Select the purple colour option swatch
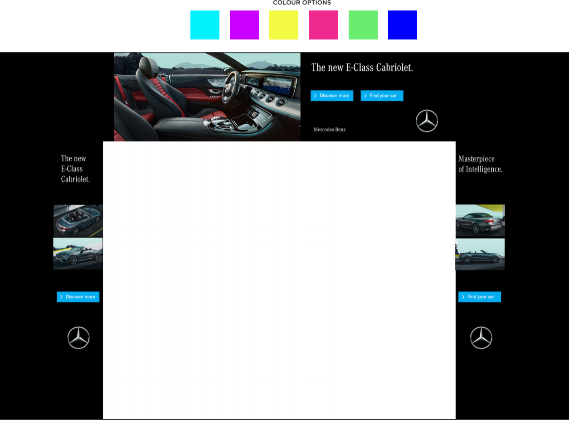Screen dimensions: 569x445 point(244,25)
